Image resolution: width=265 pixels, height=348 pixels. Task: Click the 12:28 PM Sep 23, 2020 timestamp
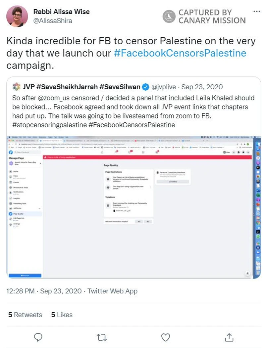[x=44, y=291]
